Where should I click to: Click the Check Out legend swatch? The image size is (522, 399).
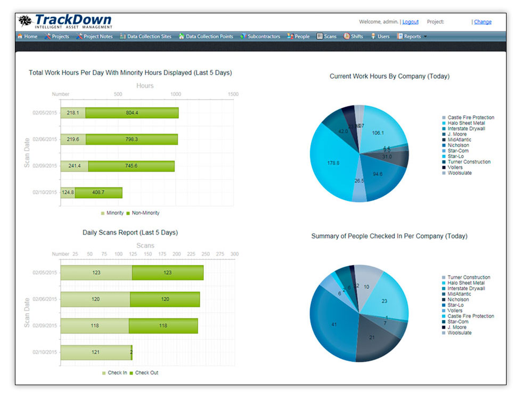[131, 373]
